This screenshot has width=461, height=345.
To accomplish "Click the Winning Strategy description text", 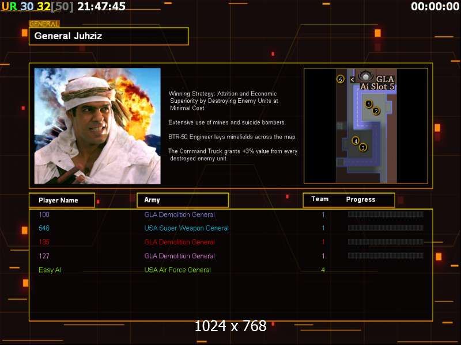I will (x=224, y=101).
